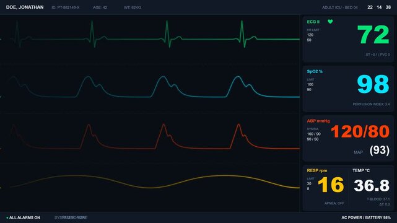This screenshot has height=223, width=397.
Task: Select the TEMP °C label
Action: pyautogui.click(x=361, y=170)
